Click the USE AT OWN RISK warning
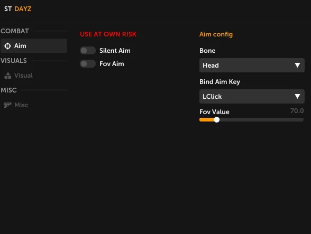Screen dimensions: 311x234 point(108,34)
